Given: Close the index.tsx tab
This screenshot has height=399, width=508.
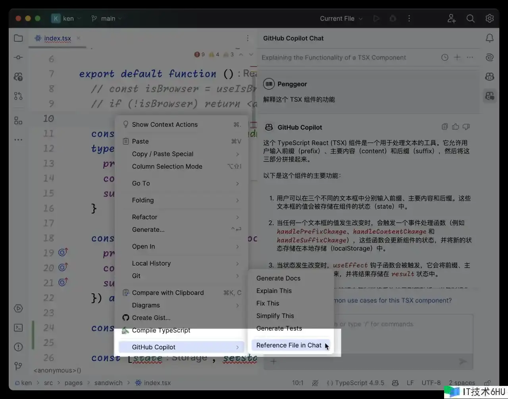Looking at the screenshot, I should 79,38.
